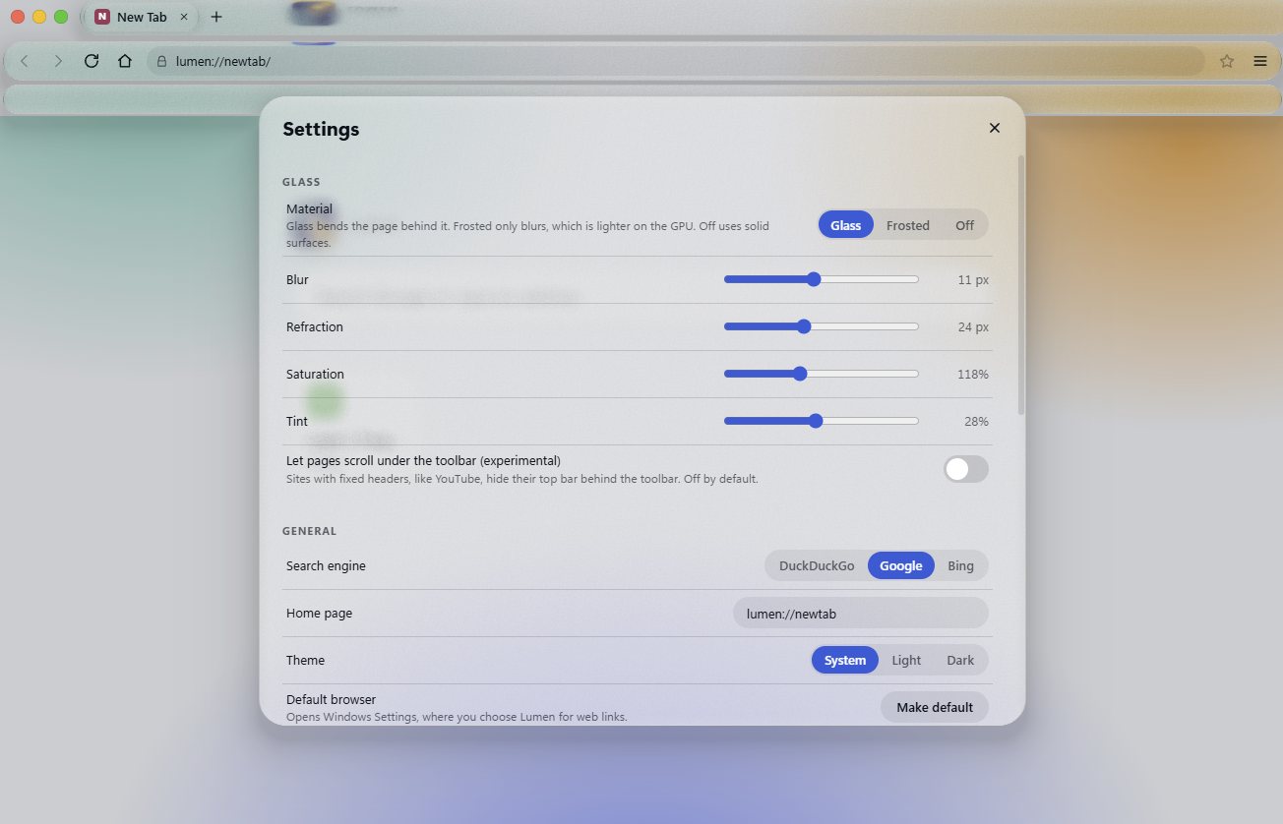Screen dimensions: 1283x824
Task: Open the home page via house icon
Action: (125, 61)
